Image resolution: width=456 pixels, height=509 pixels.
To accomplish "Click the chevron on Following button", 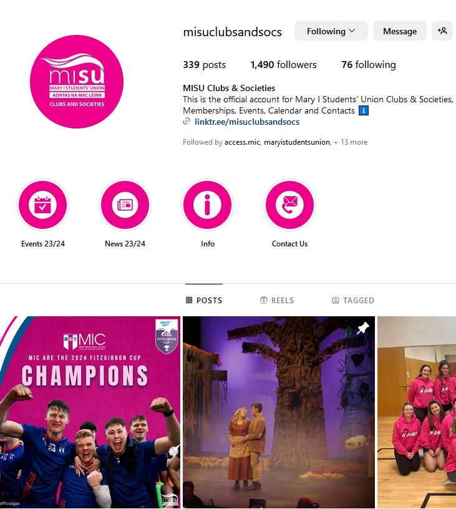I will click(x=352, y=31).
